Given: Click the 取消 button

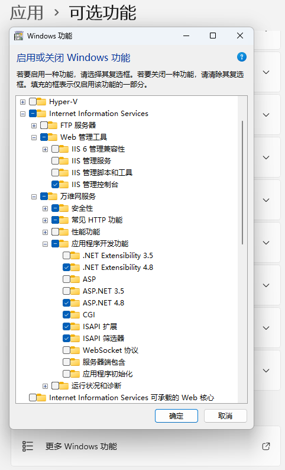Looking at the screenshot, I should [225, 416].
